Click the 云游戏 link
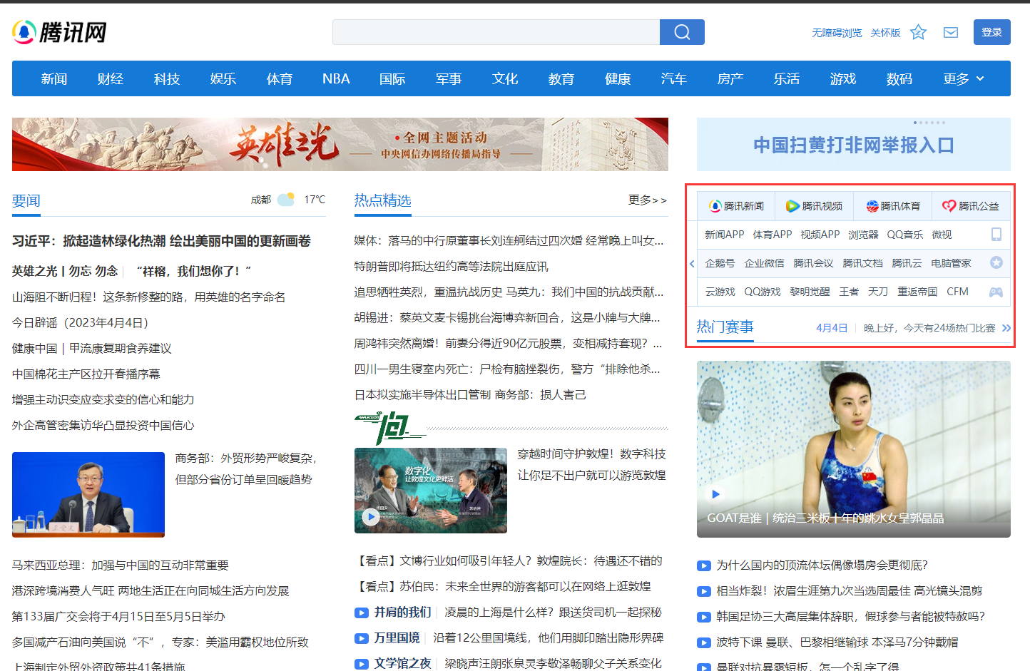 [720, 292]
